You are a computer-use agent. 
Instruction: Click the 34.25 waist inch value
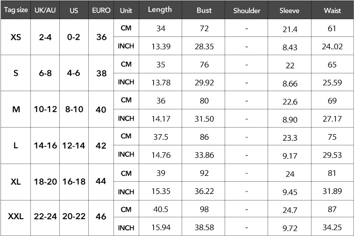pos(332,228)
